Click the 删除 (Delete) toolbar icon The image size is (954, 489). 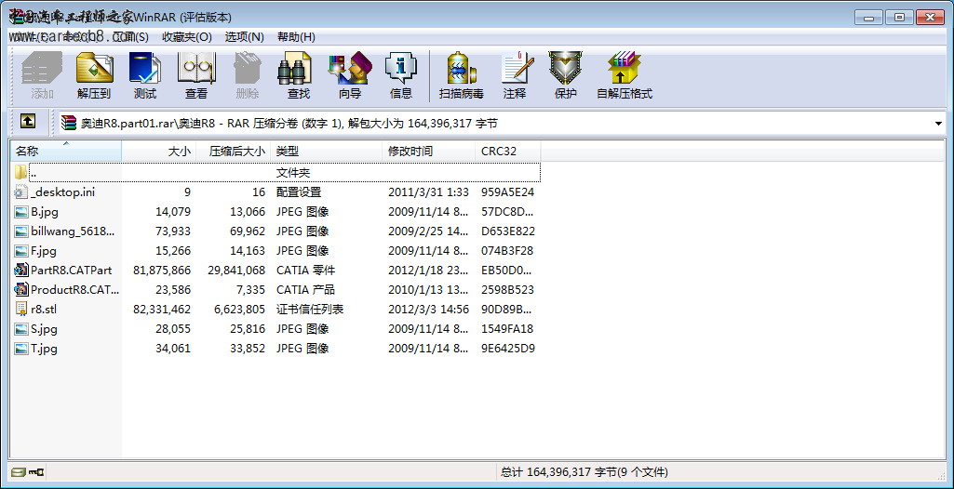[x=247, y=68]
